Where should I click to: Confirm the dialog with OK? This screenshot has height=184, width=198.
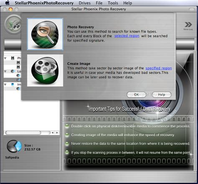coord(136,95)
